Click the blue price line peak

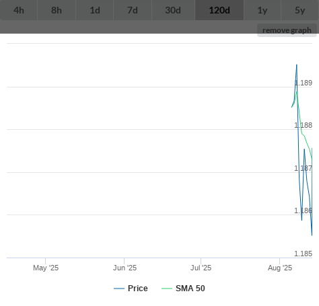pos(297,65)
